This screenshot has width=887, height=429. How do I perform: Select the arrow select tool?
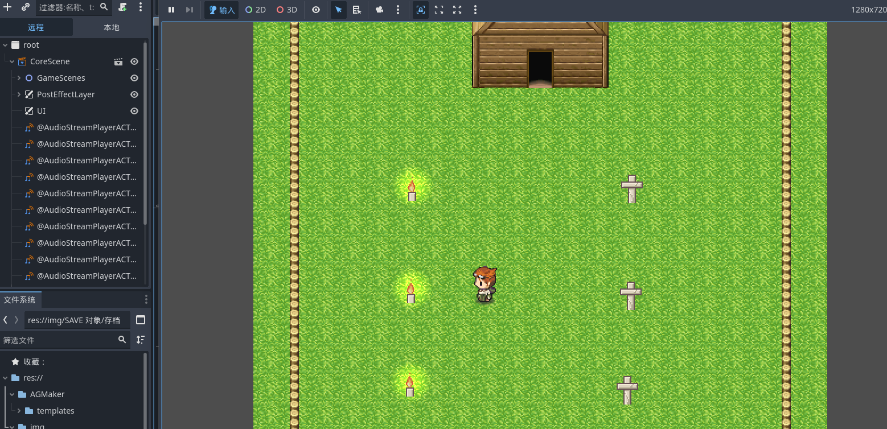point(339,10)
